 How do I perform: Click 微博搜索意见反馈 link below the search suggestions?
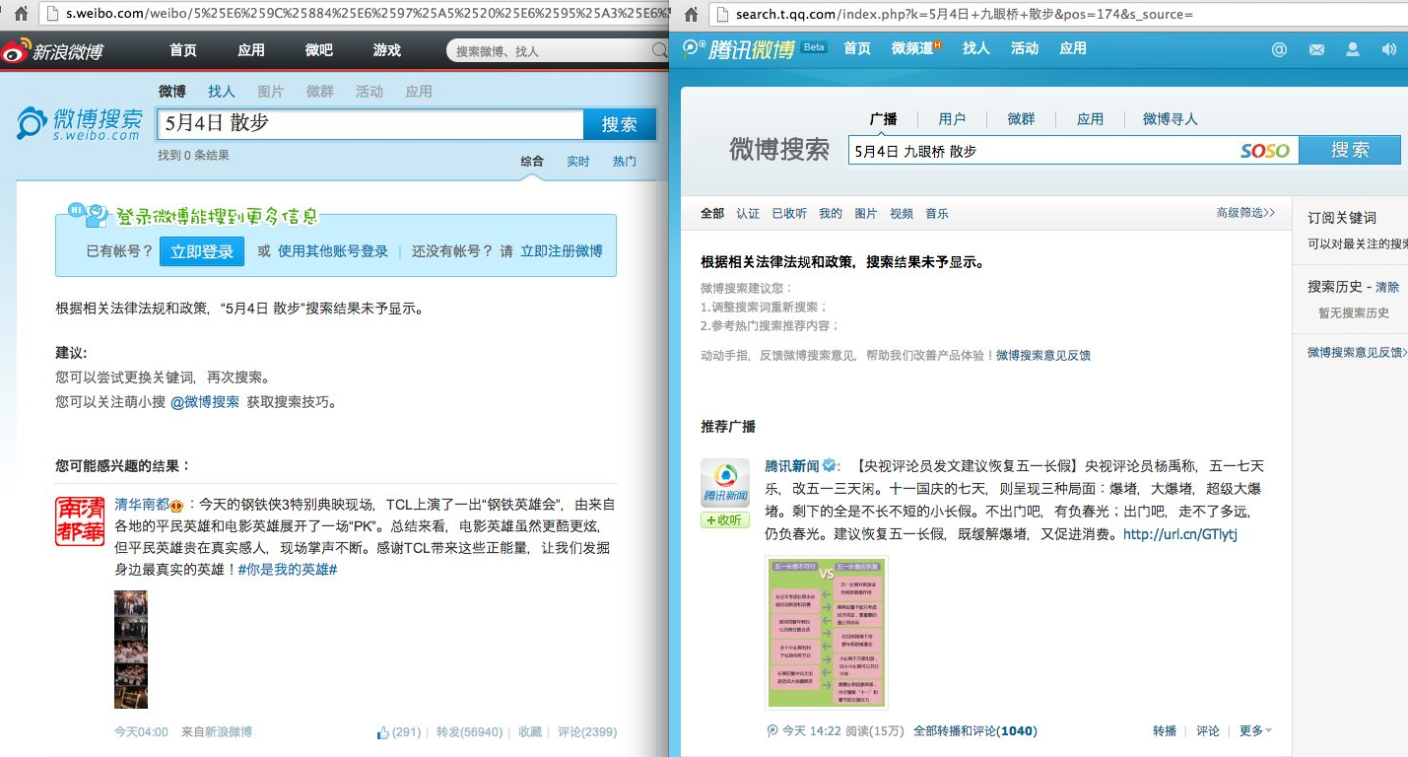pyautogui.click(x=1043, y=355)
